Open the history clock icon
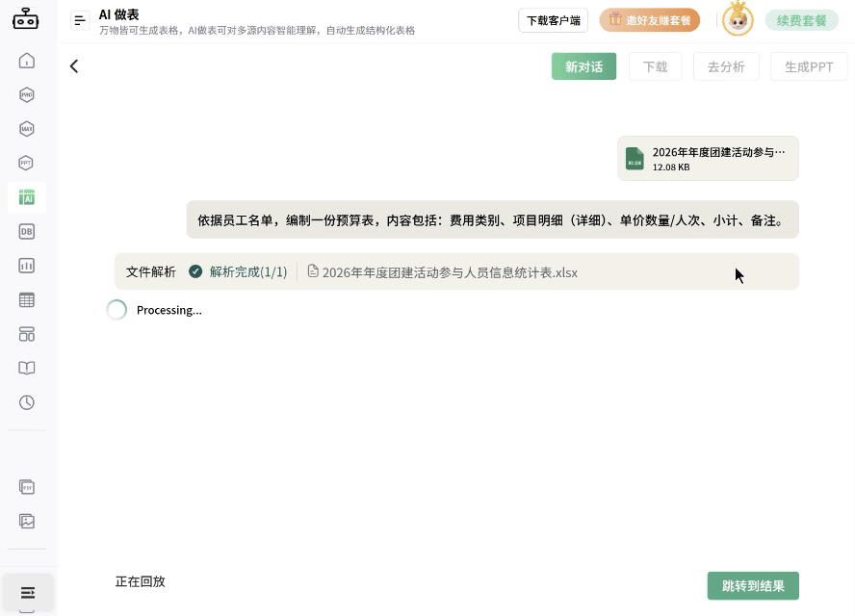This screenshot has width=855, height=616. pos(26,402)
